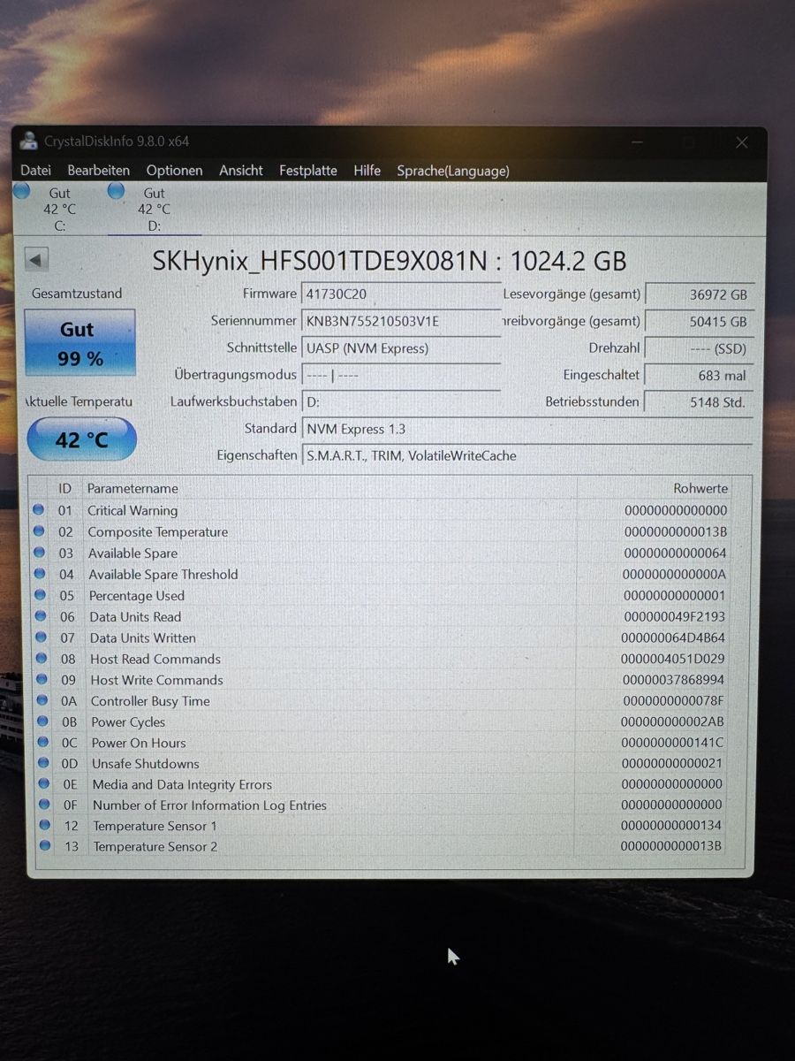Viewport: 795px width, 1061px height.
Task: Click the Schnittstelle field UASP (NVM Express)
Action: click(402, 348)
